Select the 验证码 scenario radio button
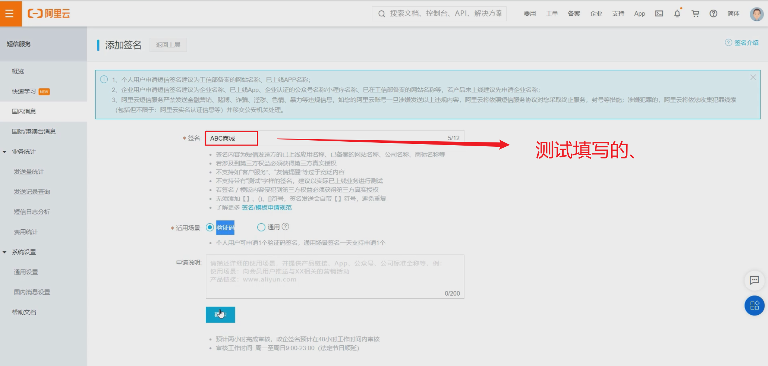The width and height of the screenshot is (768, 366). pyautogui.click(x=210, y=227)
